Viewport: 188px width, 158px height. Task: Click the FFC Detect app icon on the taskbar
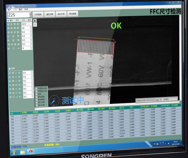31,151
